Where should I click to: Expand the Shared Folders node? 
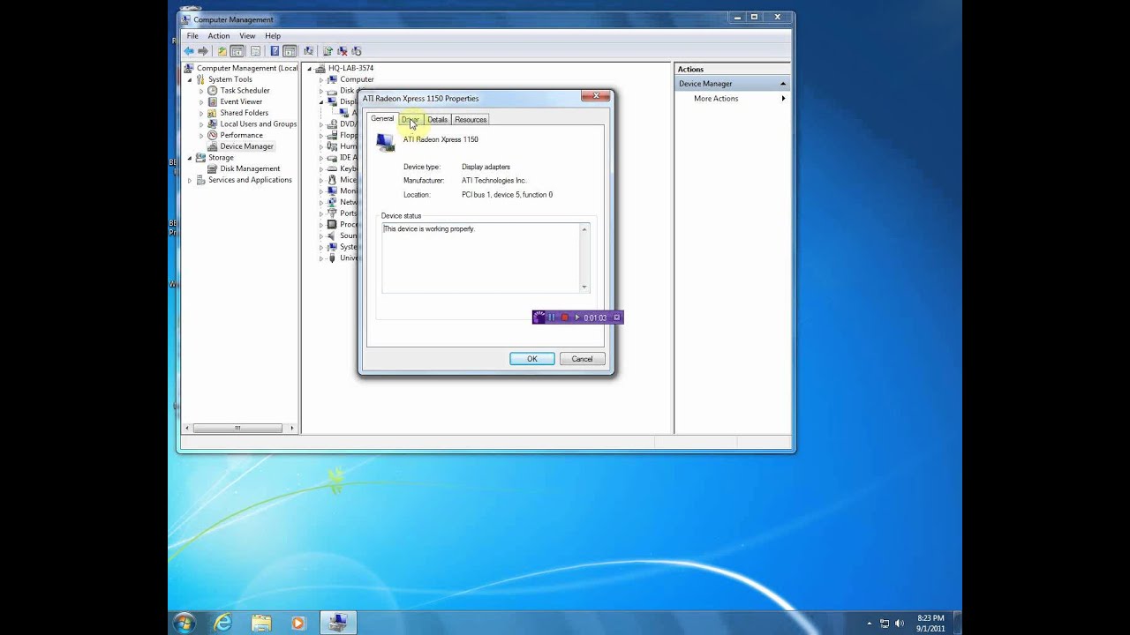point(201,113)
